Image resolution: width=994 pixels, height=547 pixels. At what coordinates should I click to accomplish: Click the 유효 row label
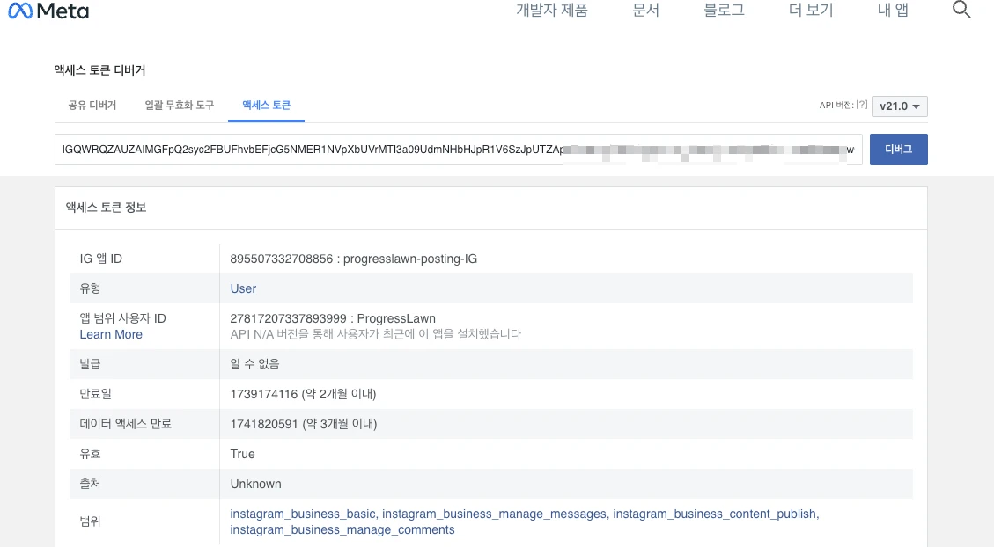click(90, 454)
